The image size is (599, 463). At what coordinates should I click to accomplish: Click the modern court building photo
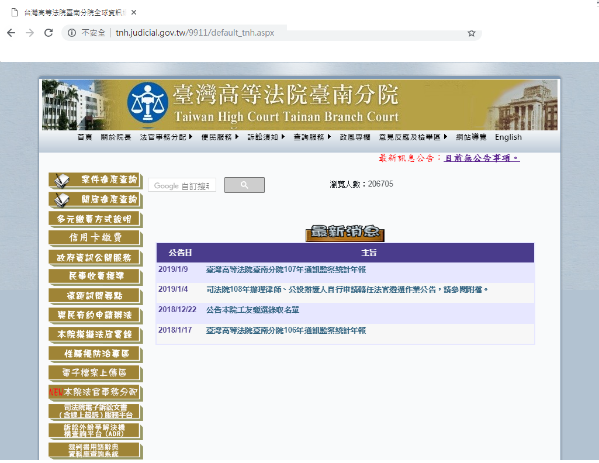tap(72, 105)
